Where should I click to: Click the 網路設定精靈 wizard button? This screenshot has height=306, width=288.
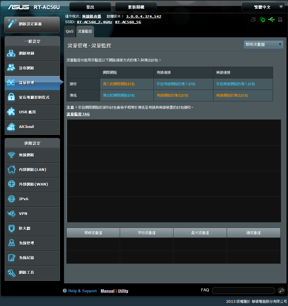click(32, 25)
